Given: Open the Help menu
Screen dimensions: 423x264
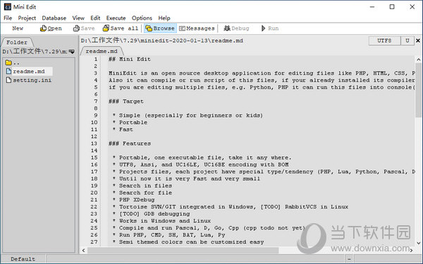Looking at the screenshot, I should [x=164, y=18].
